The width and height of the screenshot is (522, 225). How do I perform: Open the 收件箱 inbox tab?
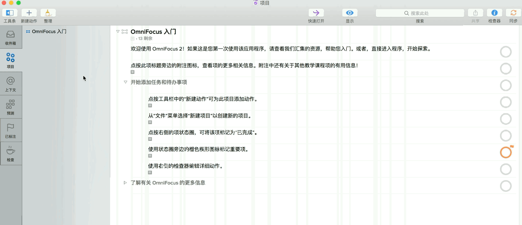point(11,37)
